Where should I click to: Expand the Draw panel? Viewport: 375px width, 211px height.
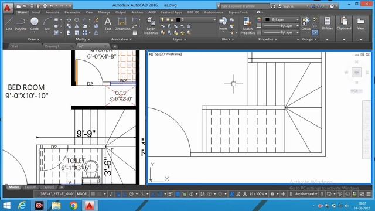pos(33,39)
